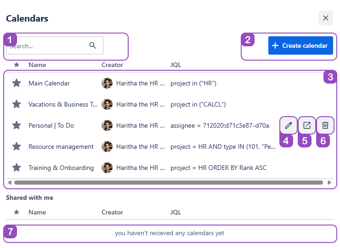This screenshot has height=248, width=340.
Task: Click the star column header in my calendars
Action: [x=17, y=65]
